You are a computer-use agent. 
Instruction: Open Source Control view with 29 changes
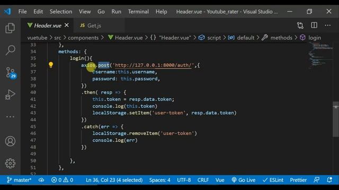(x=11, y=73)
